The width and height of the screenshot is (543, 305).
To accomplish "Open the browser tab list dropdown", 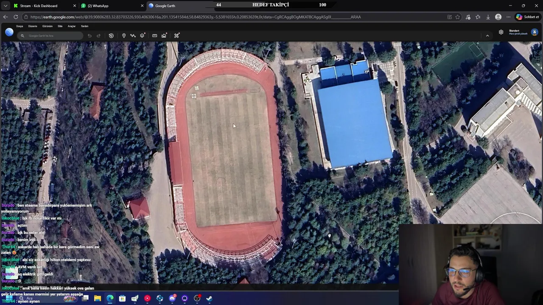I will coord(5,6).
